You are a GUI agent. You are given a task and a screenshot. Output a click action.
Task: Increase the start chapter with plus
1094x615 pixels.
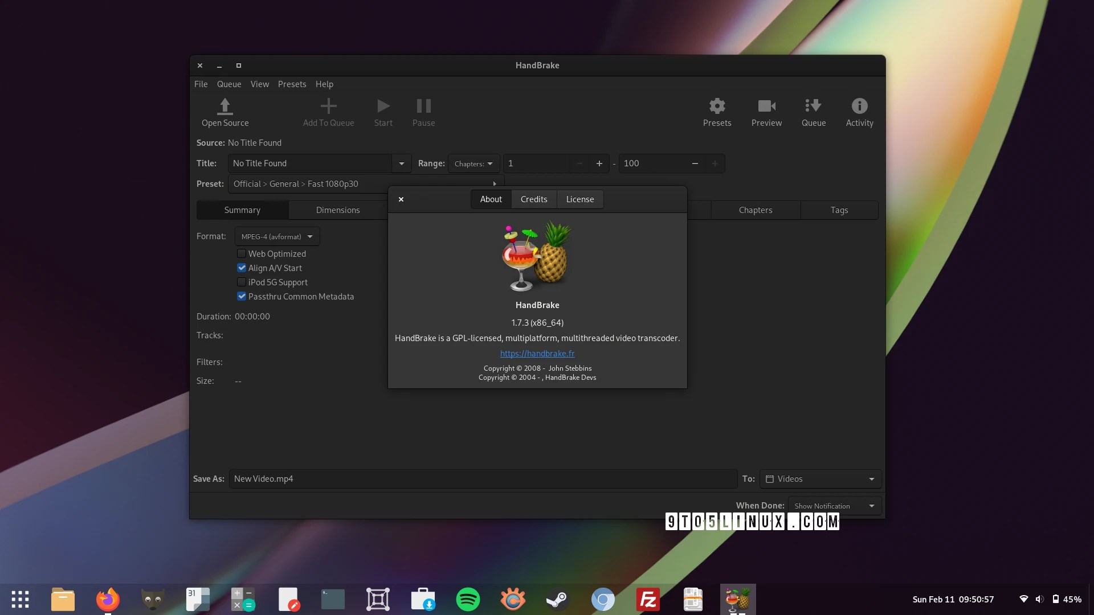(599, 164)
